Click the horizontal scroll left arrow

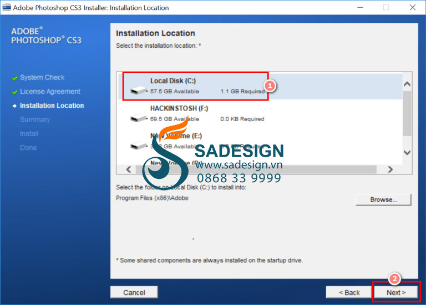(x=129, y=169)
